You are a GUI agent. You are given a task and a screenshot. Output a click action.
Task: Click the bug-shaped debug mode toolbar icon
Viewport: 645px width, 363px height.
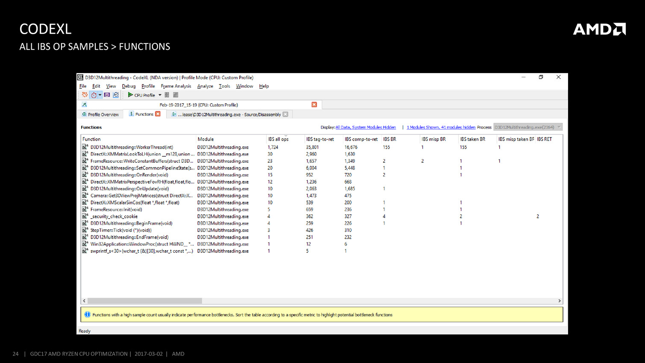tap(85, 95)
